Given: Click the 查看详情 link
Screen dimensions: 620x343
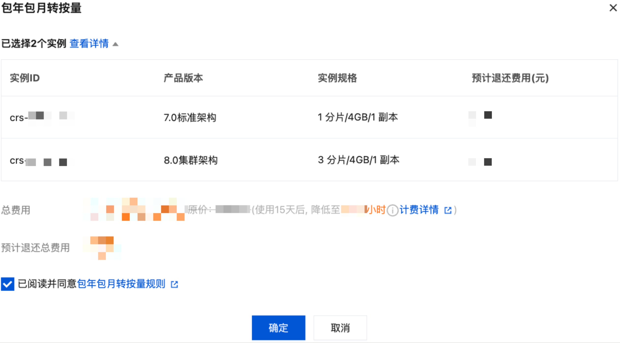Looking at the screenshot, I should pos(89,44).
